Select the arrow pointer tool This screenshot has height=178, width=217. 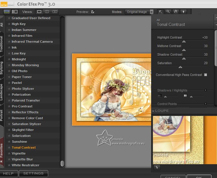[x=161, y=12]
